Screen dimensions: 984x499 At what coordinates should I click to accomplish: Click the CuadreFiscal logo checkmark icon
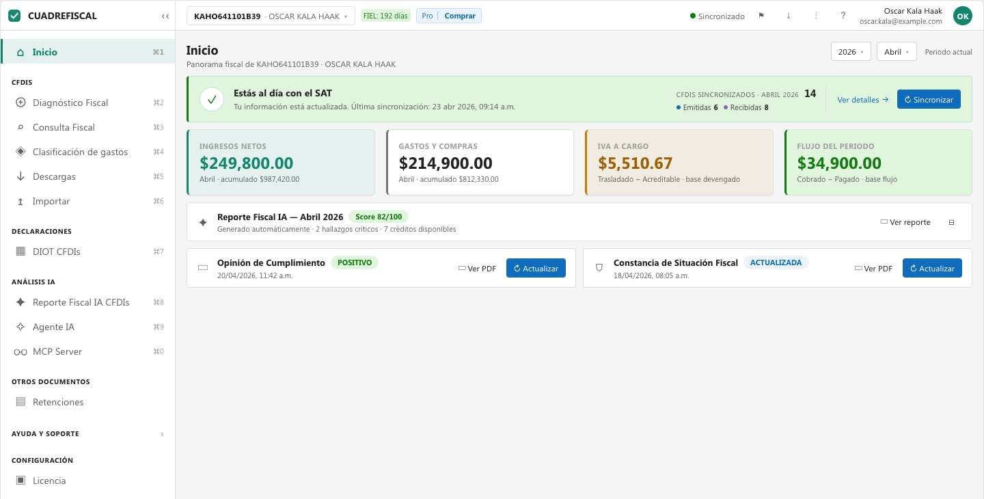(15, 16)
